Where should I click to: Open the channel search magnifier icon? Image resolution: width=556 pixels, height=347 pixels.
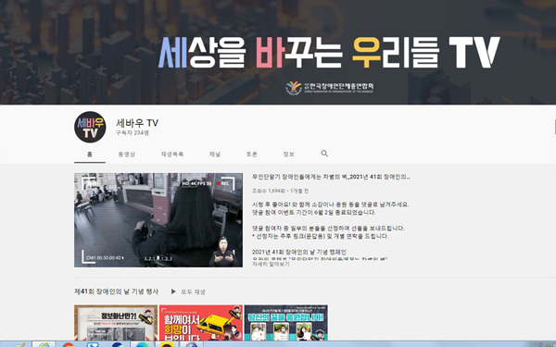[324, 154]
